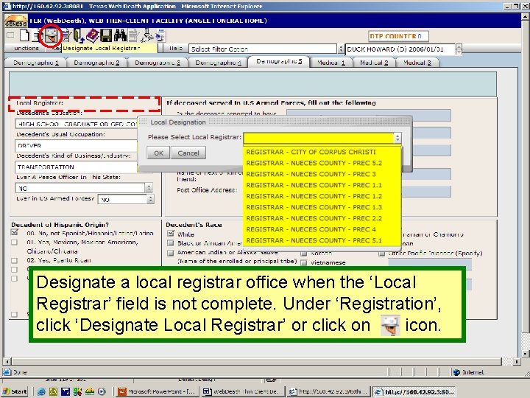Switch to the Demographic 1 tab

[36, 63]
